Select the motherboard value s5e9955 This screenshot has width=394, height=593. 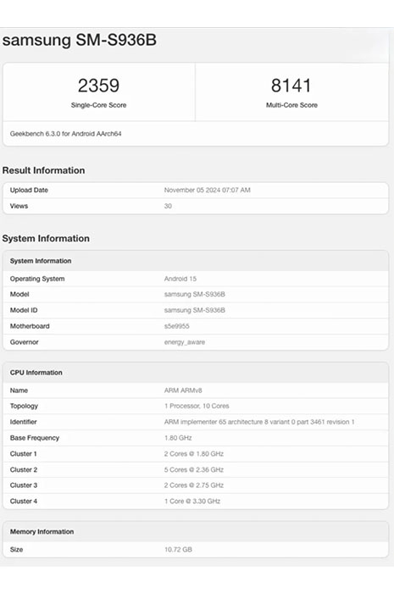(176, 326)
